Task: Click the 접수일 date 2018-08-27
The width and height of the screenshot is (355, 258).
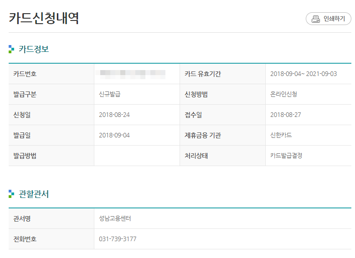Action: (x=286, y=115)
